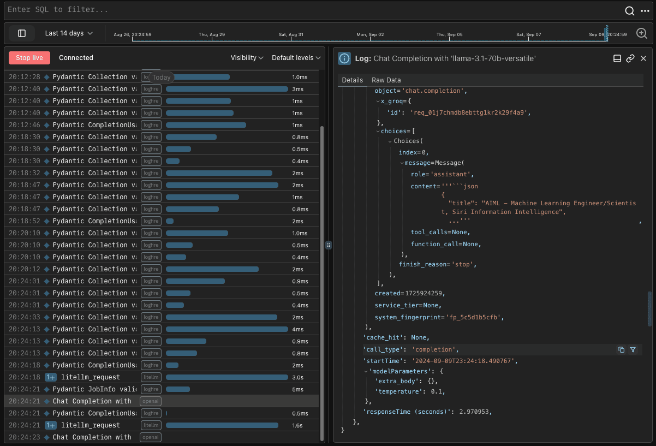Click the system_fingerprint value 'fp_5c5d1b5cfb'
Viewport: 656px width, 446px height.
coord(474,318)
